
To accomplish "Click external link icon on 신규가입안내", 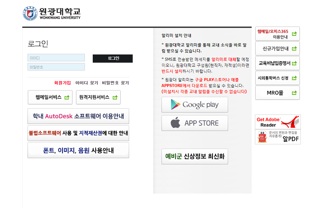I will click(x=294, y=49).
